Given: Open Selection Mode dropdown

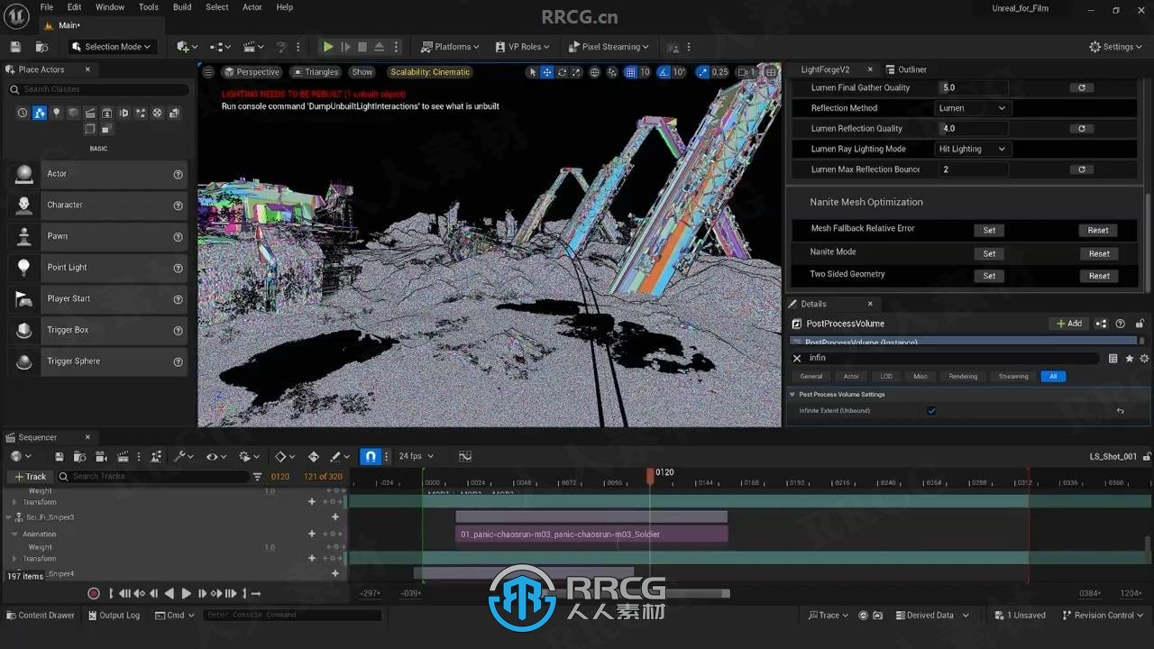Looking at the screenshot, I should click(111, 47).
